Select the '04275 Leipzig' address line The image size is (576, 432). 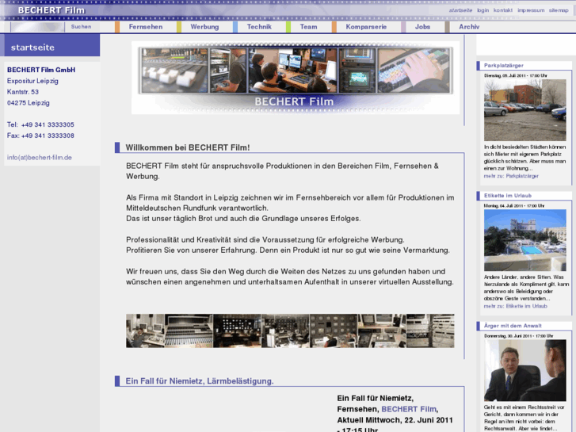(29, 103)
